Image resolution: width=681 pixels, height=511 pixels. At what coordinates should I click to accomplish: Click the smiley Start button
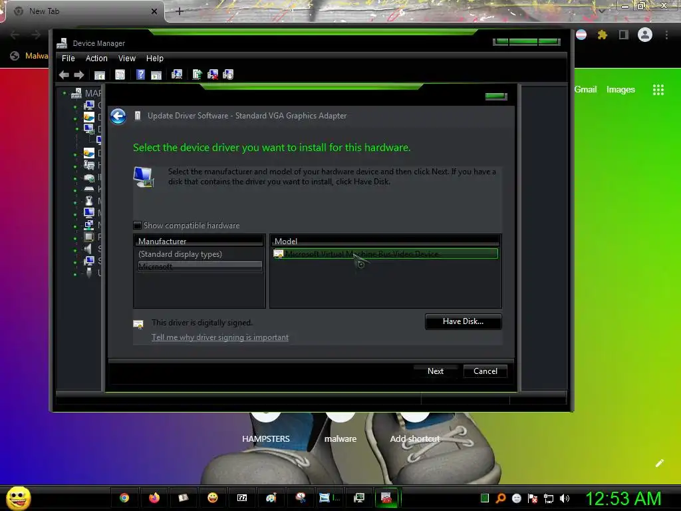point(19,498)
